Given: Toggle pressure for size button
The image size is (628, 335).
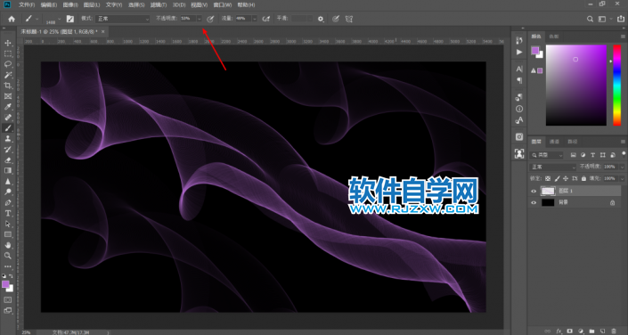Looking at the screenshot, I should (x=336, y=19).
